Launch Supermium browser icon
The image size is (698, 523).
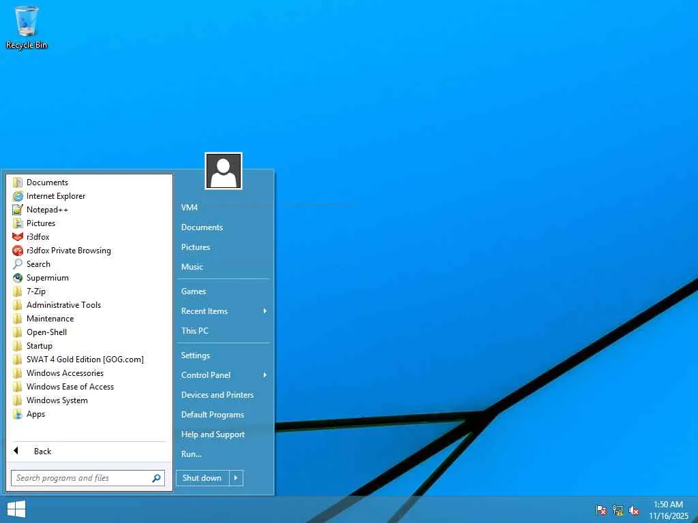click(18, 278)
